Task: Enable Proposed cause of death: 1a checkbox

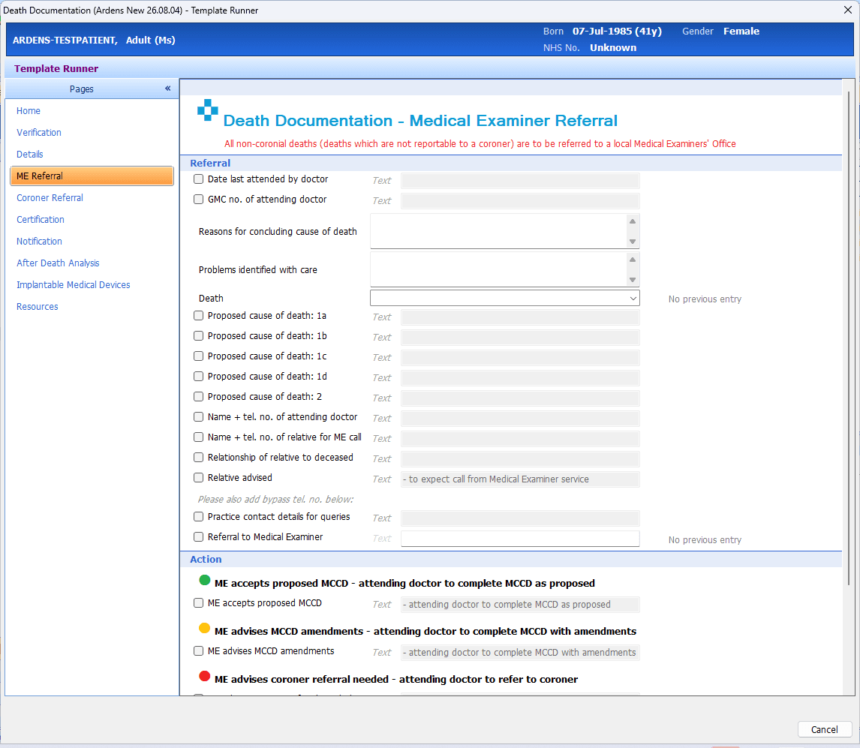Action: click(199, 316)
